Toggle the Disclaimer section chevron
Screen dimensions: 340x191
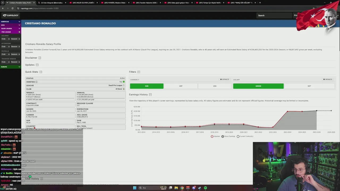(x=40, y=58)
